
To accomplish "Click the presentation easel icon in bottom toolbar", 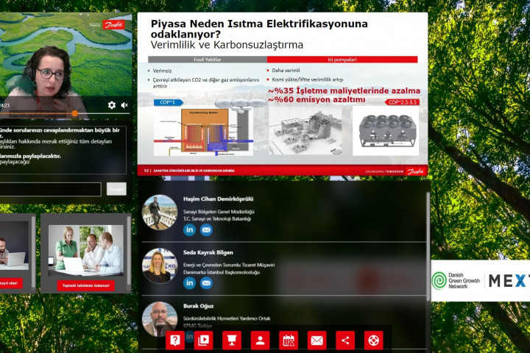I will click(232, 340).
